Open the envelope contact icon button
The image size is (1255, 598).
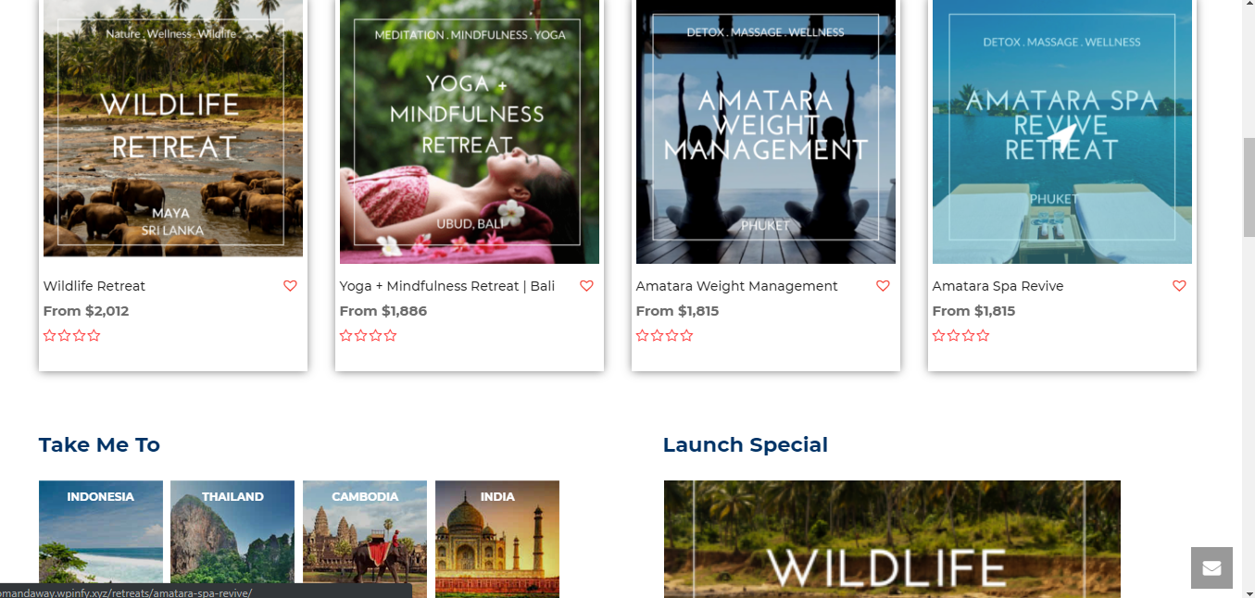[x=1211, y=568]
